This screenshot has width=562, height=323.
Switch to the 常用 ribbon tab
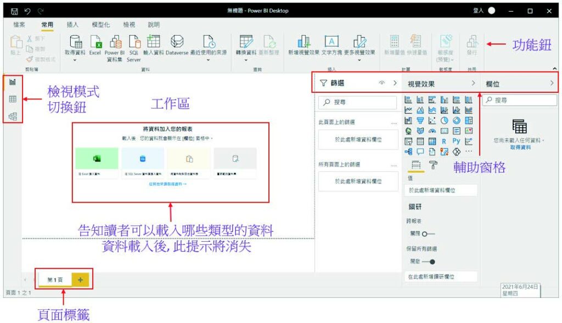[x=47, y=24]
